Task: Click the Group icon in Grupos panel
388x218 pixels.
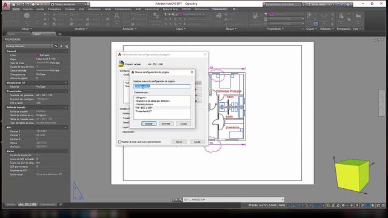Action: coord(309,16)
